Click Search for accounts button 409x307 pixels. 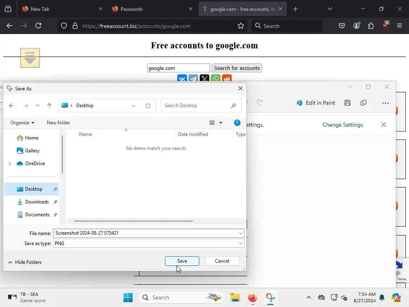[237, 68]
